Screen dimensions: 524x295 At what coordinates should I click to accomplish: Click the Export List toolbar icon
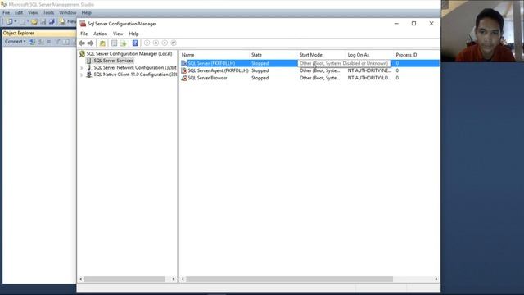click(x=124, y=43)
